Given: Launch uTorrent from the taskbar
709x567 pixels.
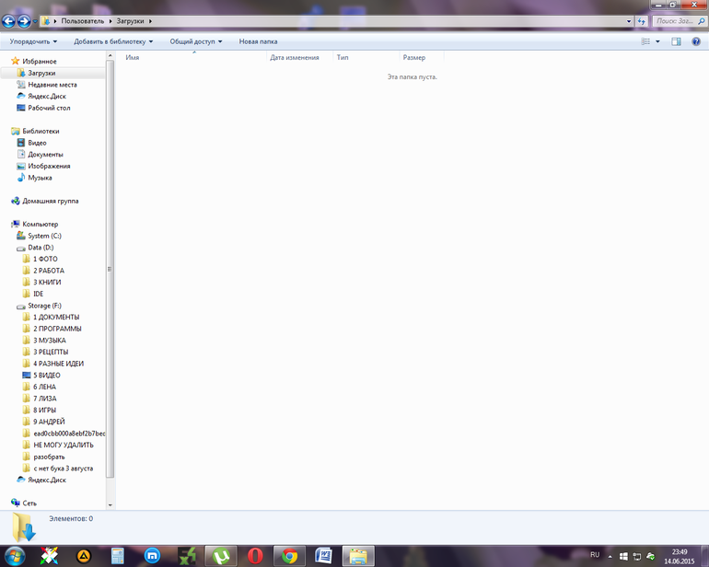Looking at the screenshot, I should [221, 556].
